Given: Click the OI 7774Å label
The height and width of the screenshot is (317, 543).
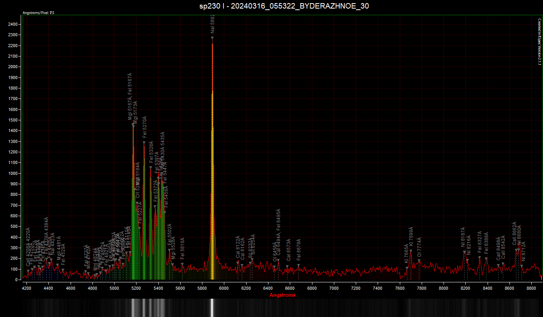Looking at the screenshot, I should (420, 247).
